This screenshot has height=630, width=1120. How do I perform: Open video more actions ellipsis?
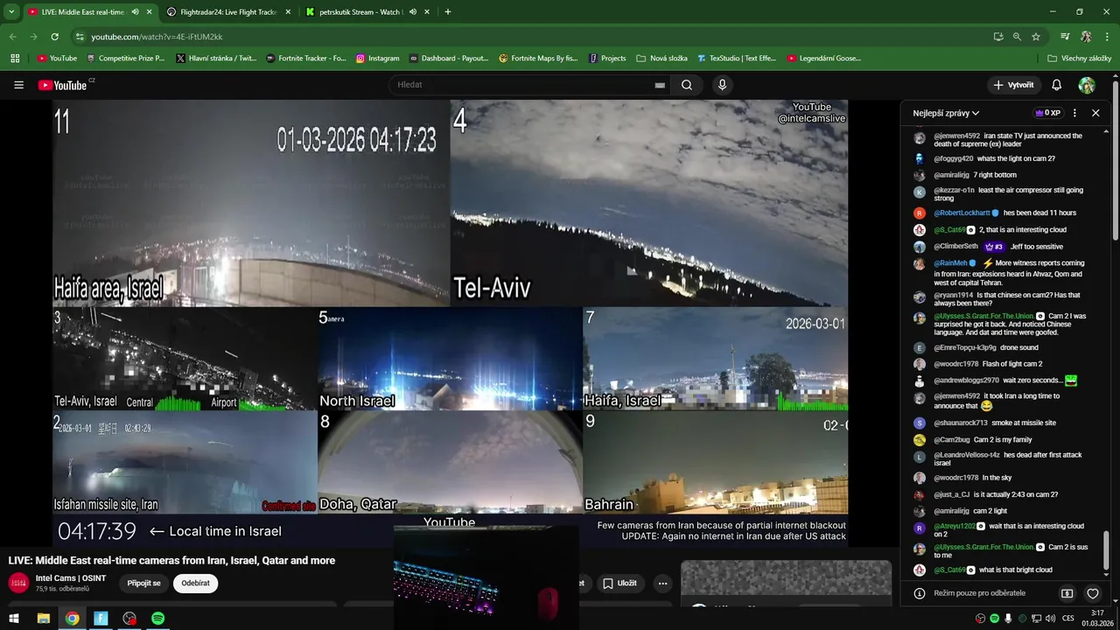[x=662, y=583]
